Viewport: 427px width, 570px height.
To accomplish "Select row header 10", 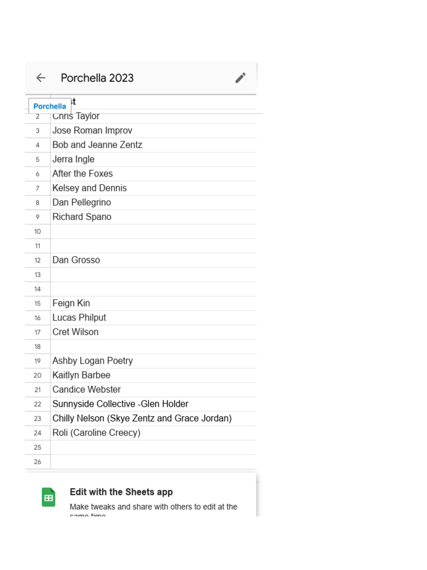I will point(38,232).
